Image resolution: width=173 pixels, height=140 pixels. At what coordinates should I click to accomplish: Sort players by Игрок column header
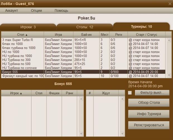pos(16,93)
